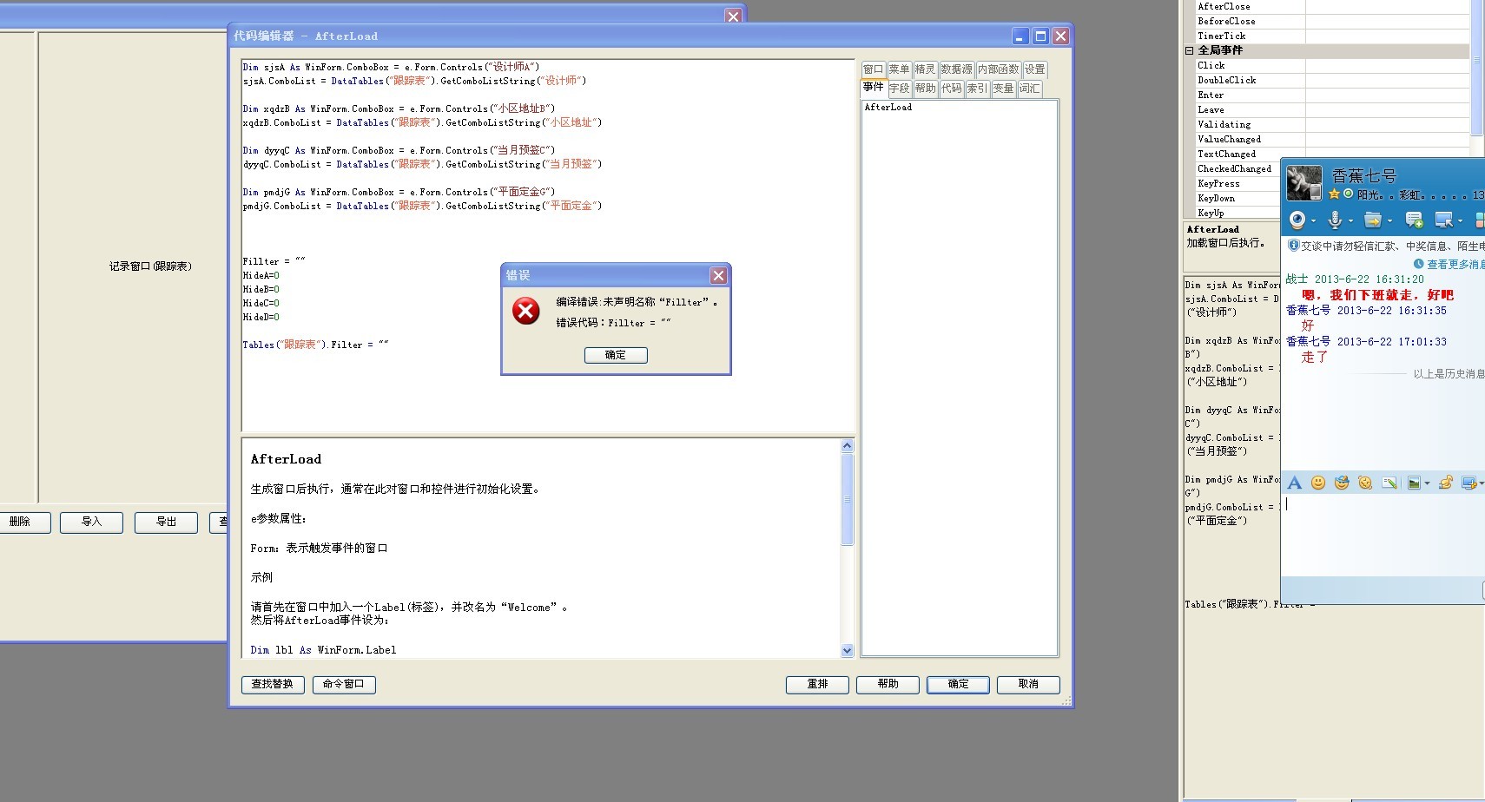The image size is (1485, 802).
Task: Click the green online status icon
Action: 1348,194
